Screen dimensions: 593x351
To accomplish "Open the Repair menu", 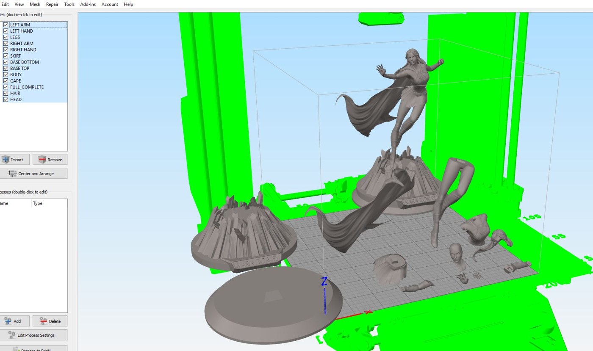I will coord(52,4).
